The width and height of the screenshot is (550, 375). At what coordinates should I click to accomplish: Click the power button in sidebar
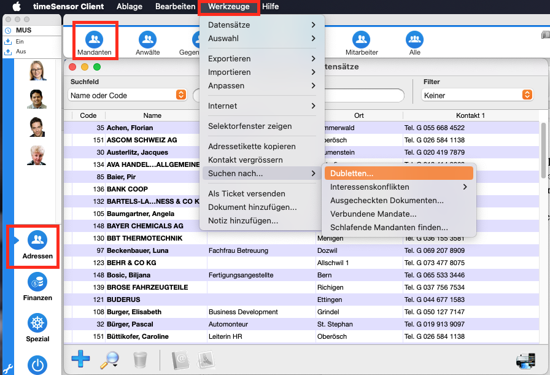coord(37,365)
